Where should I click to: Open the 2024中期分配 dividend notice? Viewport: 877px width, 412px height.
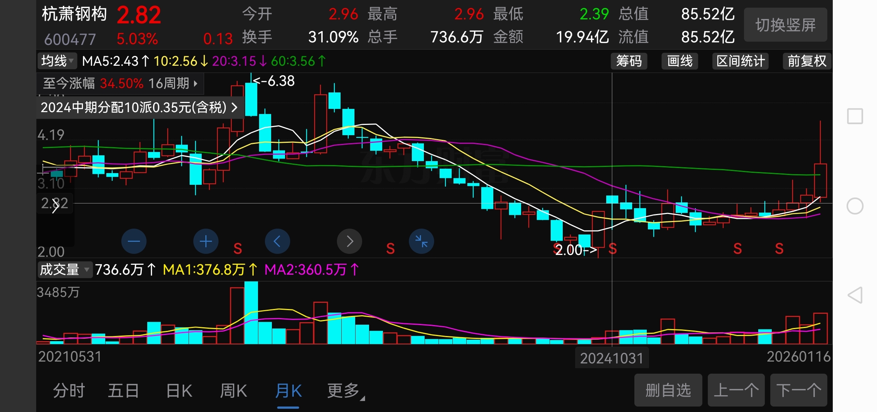click(x=139, y=107)
